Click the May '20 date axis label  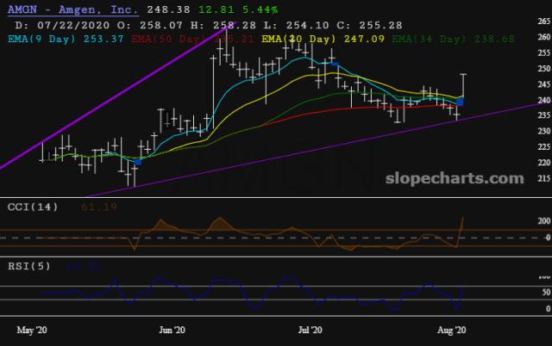pyautogui.click(x=34, y=330)
